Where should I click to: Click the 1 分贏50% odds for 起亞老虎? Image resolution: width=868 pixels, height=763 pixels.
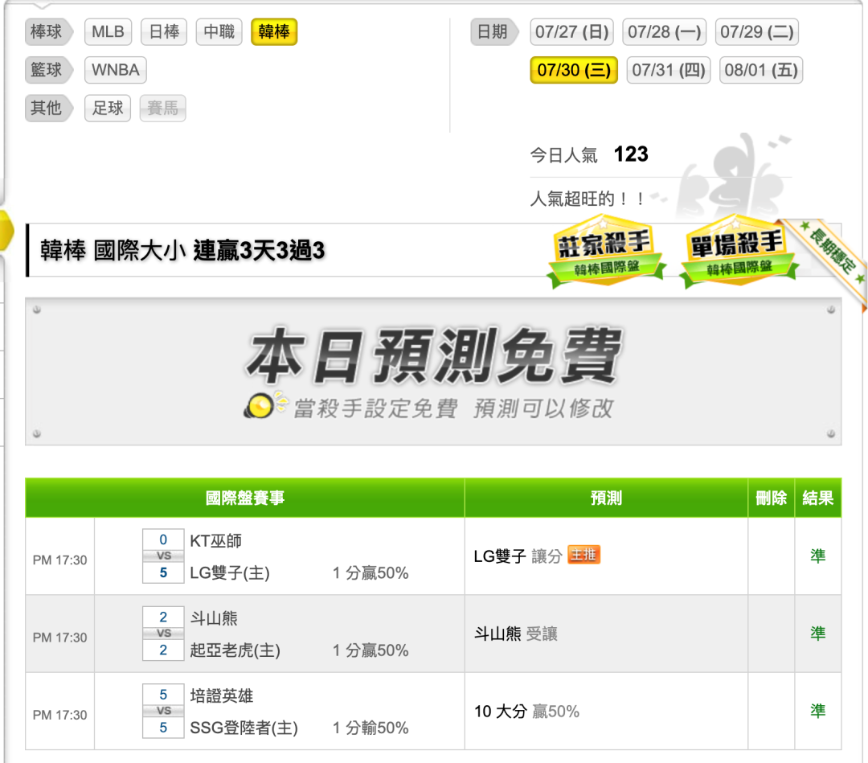coord(371,650)
